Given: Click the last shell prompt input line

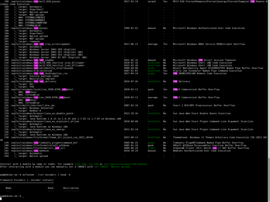Looking at the screenshot, I should click(12, 196).
